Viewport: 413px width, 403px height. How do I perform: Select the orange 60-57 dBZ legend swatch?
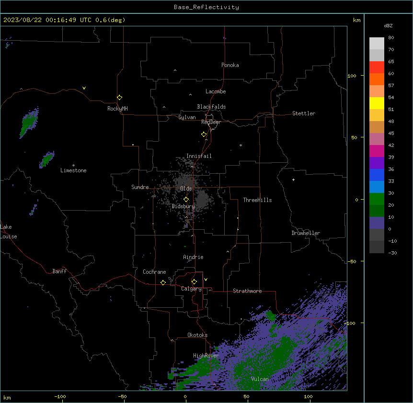pos(377,79)
